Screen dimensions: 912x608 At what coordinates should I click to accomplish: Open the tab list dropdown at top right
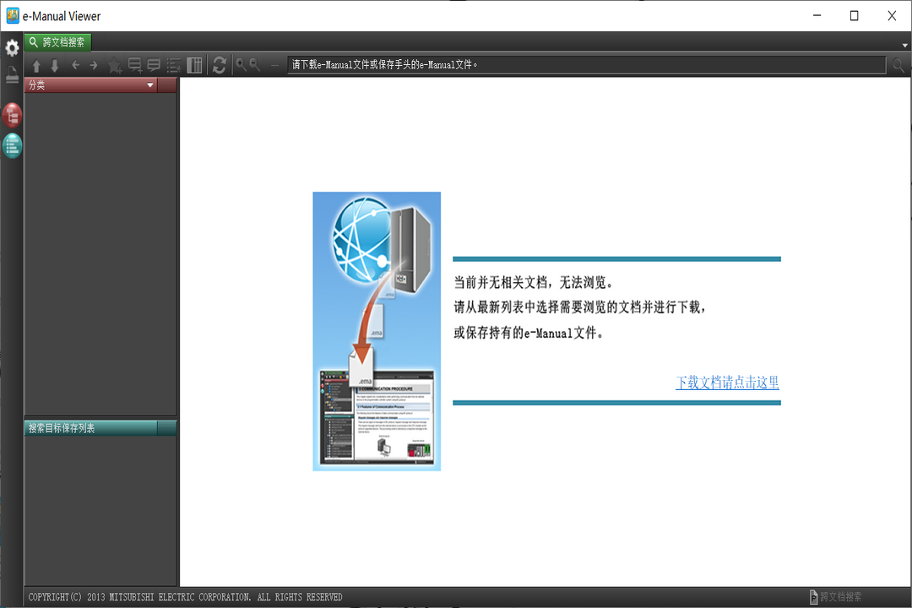coord(904,44)
